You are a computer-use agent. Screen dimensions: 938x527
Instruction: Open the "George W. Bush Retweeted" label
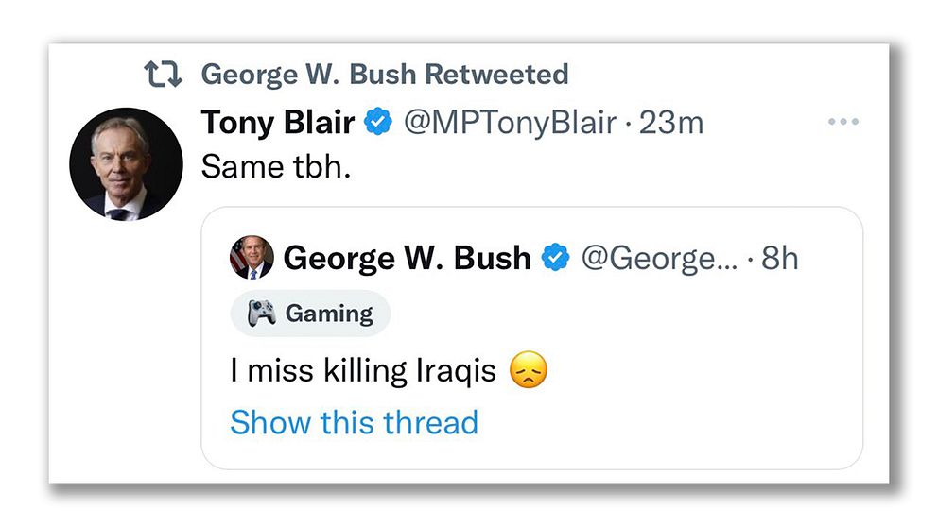click(385, 74)
